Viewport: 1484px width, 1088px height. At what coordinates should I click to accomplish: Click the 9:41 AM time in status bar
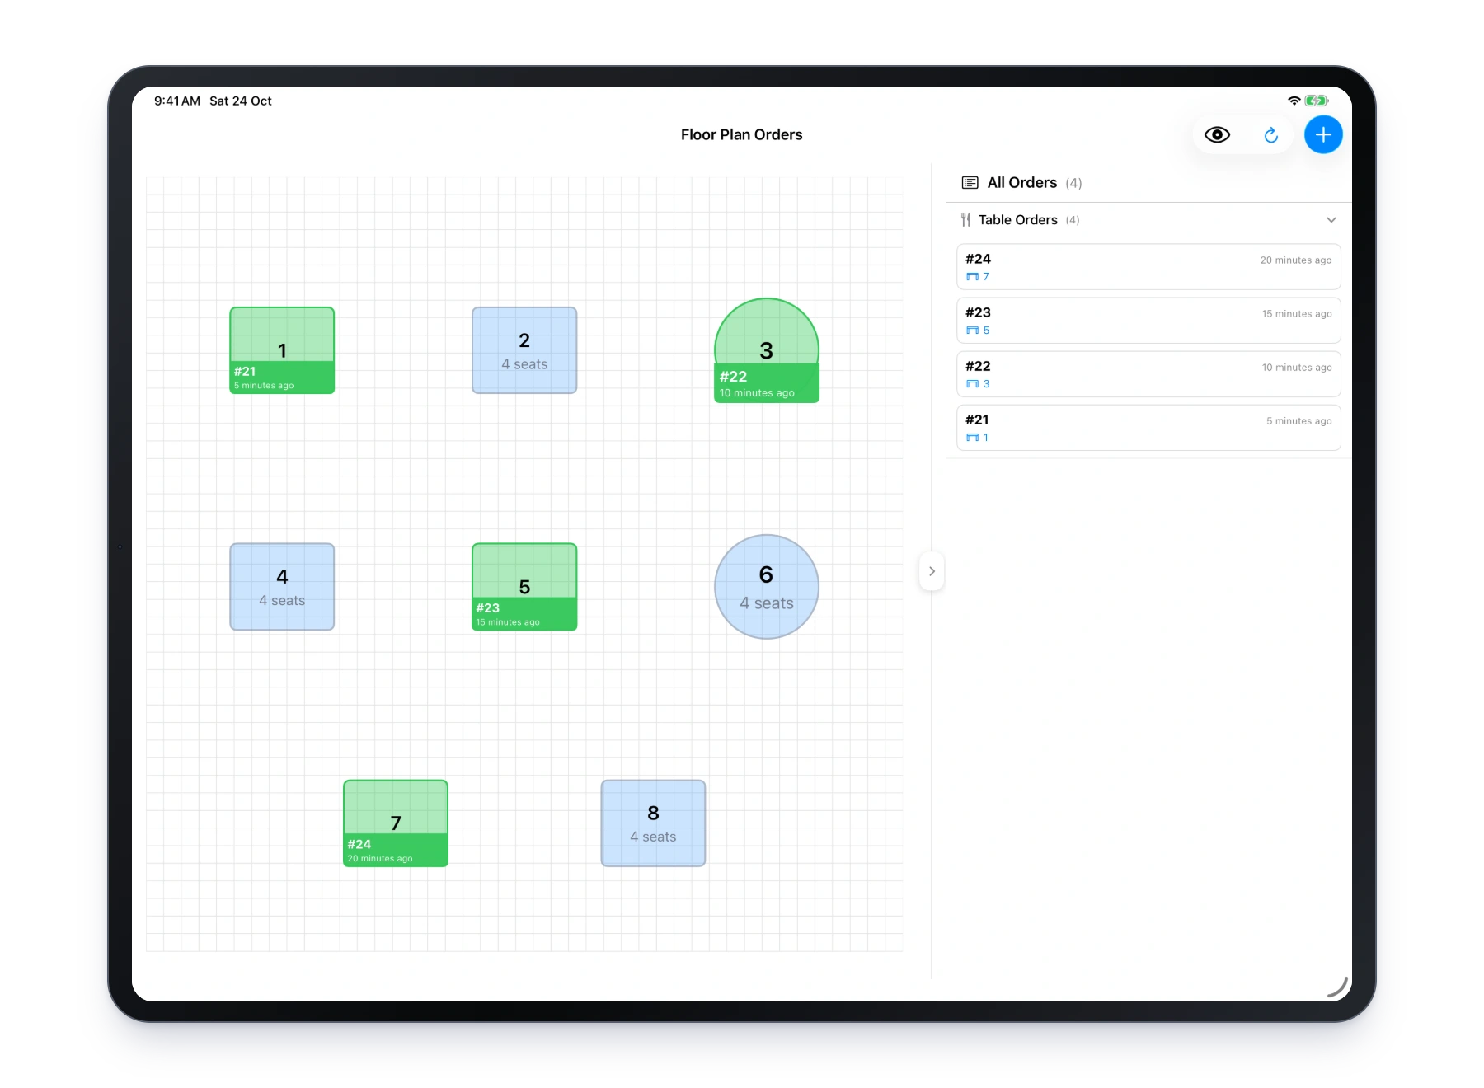tap(177, 101)
